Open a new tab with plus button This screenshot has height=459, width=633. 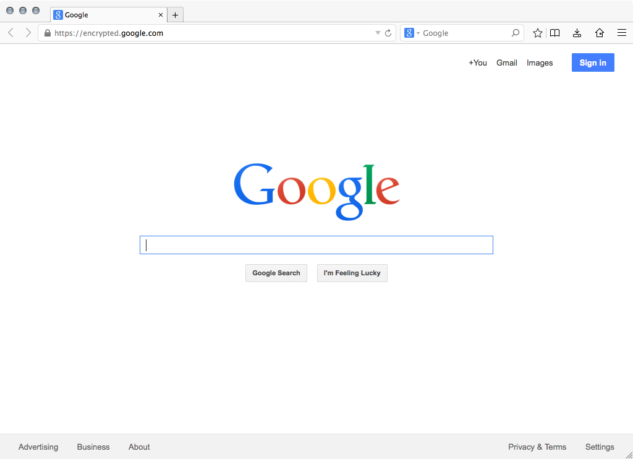click(x=175, y=15)
